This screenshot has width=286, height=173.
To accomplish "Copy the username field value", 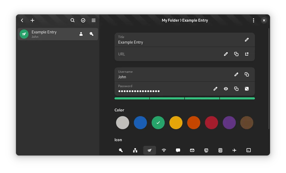I will pos(247,74).
